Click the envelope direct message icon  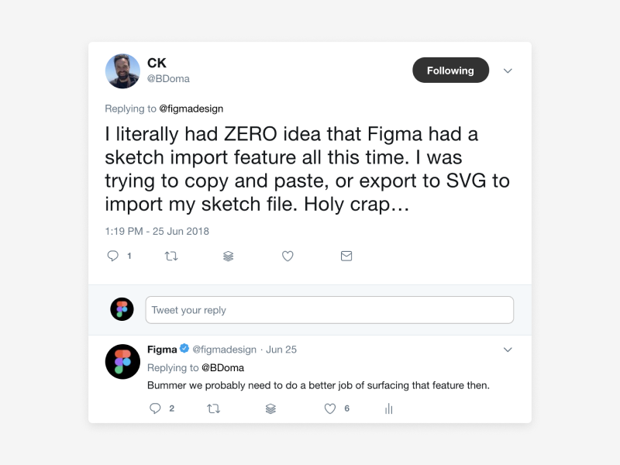(x=346, y=256)
